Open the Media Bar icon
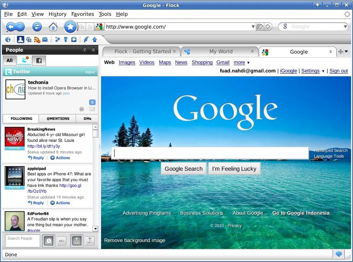 (29, 40)
